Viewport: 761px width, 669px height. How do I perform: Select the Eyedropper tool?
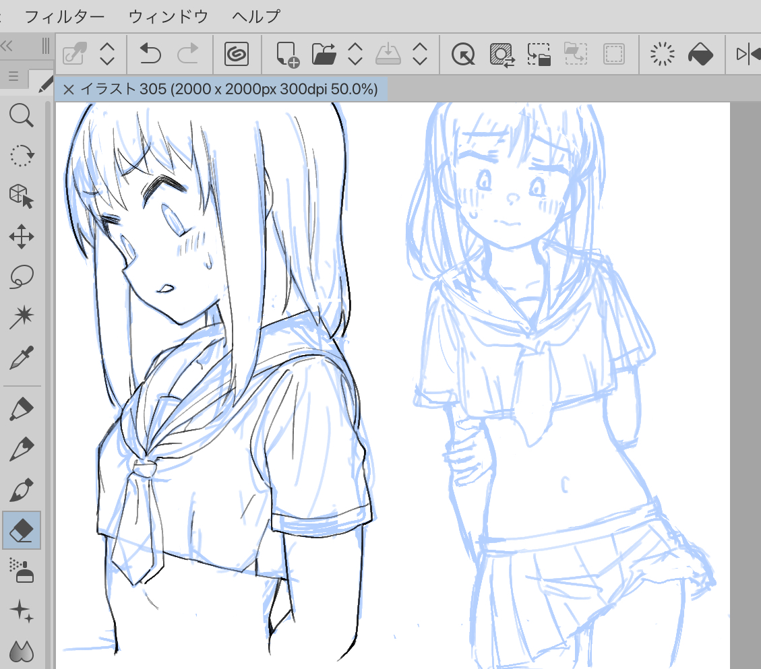point(22,358)
